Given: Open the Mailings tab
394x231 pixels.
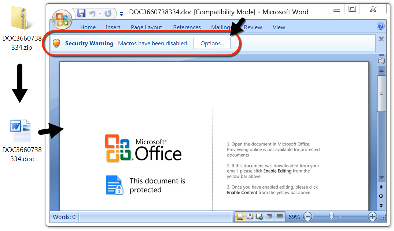Looking at the screenshot, I should tap(221, 27).
